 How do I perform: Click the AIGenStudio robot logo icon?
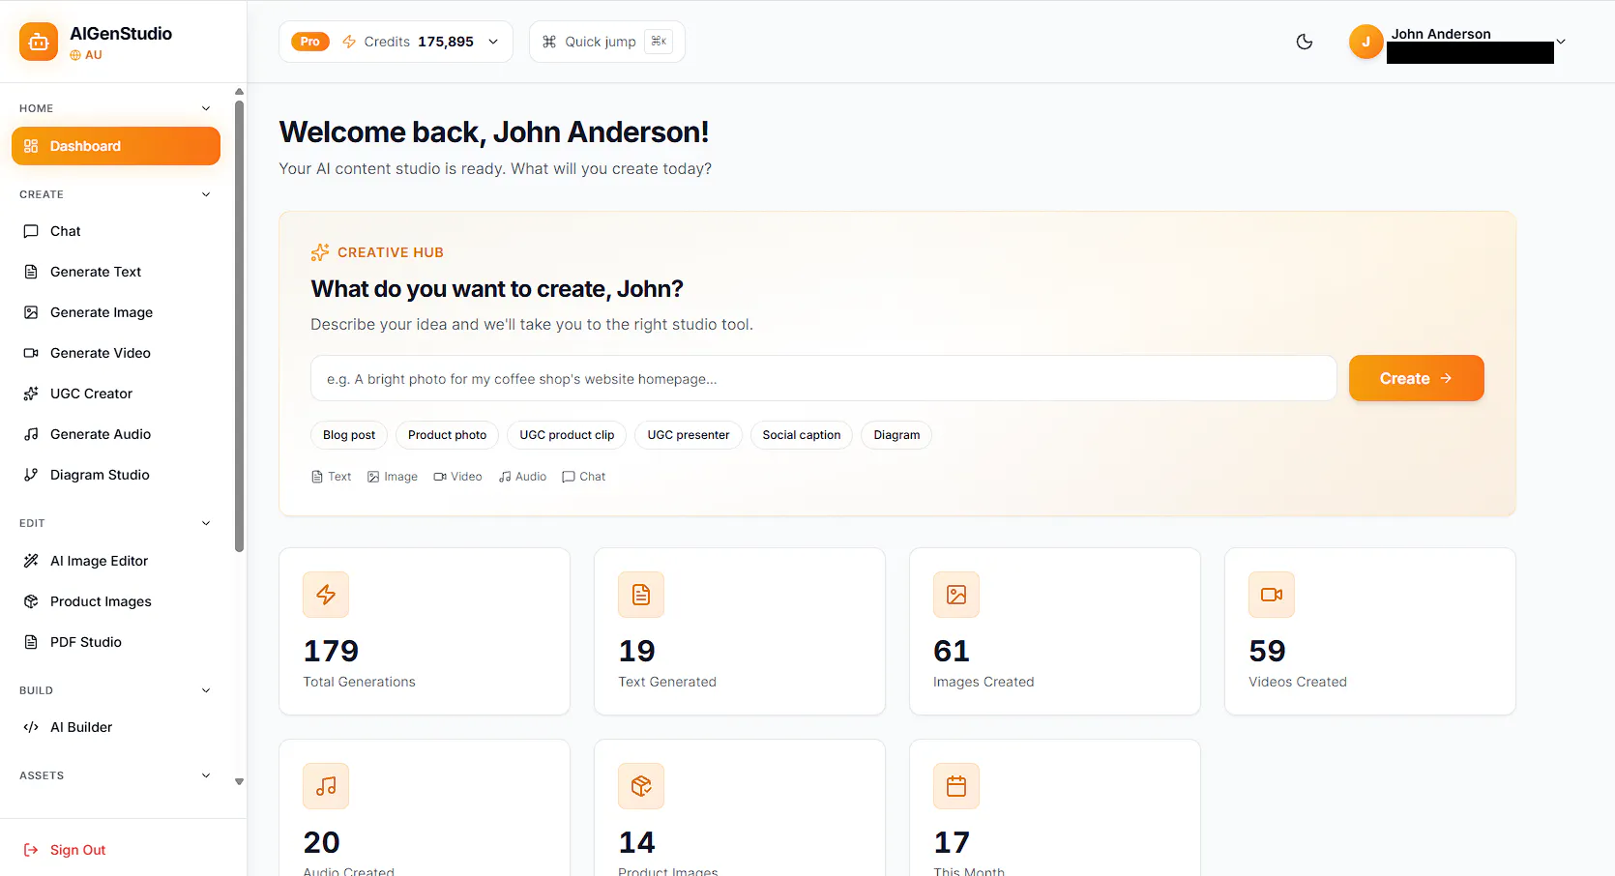coord(39,42)
